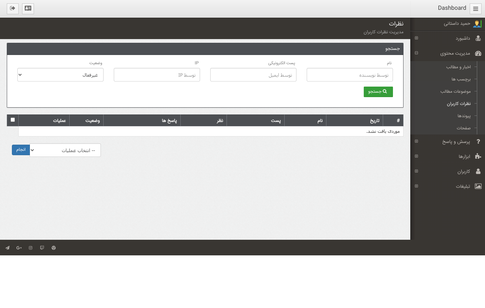Image resolution: width=485 pixels, height=308 pixels.
Task: Toggle the hamburger menu beside Dashboard
Action: pos(475,9)
